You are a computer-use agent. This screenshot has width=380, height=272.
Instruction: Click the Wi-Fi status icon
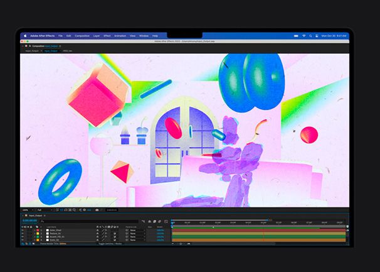[303, 36]
